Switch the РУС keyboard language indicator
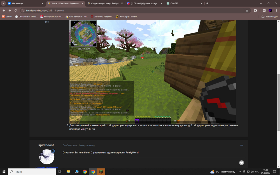This screenshot has height=175, width=280. (x=257, y=172)
